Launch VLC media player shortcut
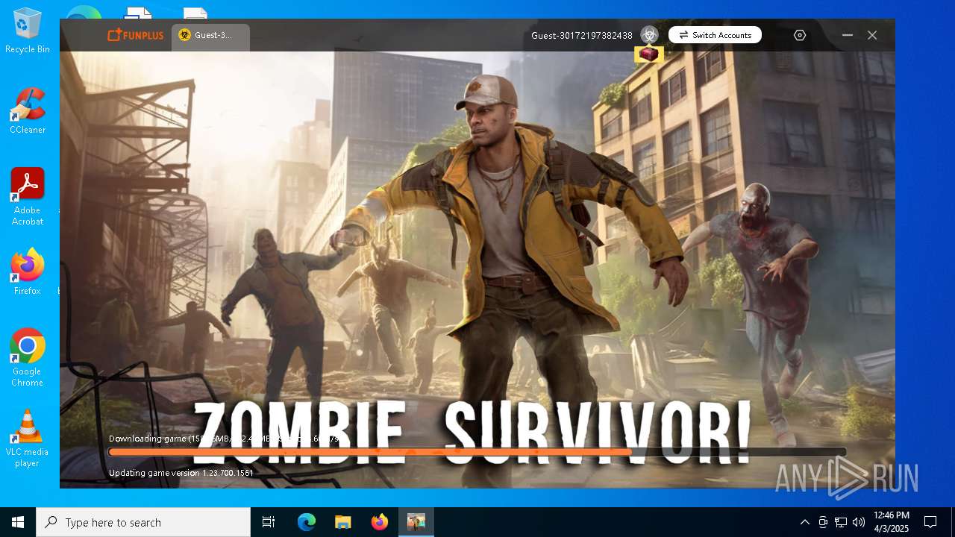Viewport: 955px width, 537px height. point(28,439)
